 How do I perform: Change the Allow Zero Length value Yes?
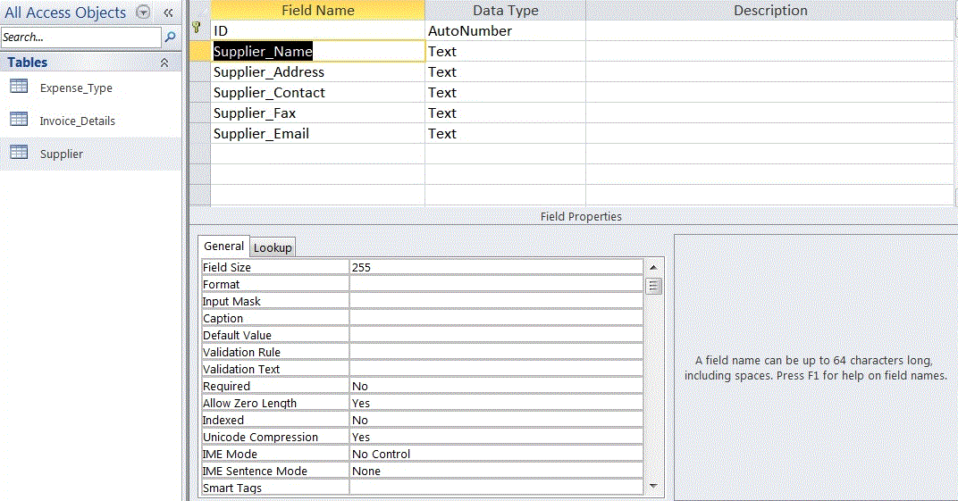tap(496, 404)
